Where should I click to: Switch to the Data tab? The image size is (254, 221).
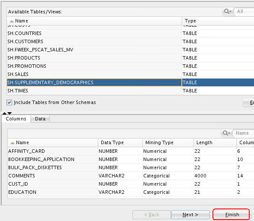tap(40, 119)
